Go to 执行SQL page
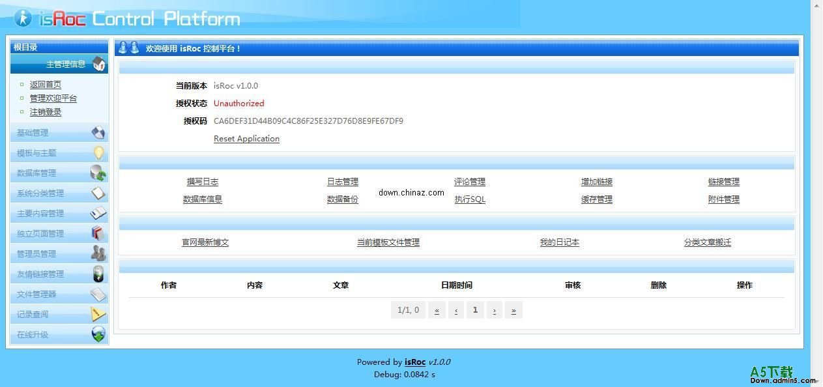This screenshot has height=387, width=823. pos(470,199)
